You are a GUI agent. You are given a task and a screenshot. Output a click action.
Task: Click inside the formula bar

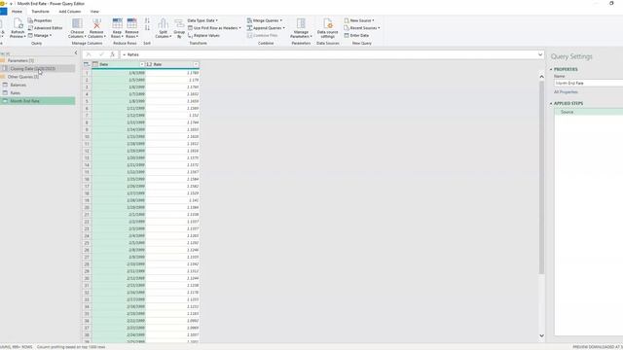(328, 54)
